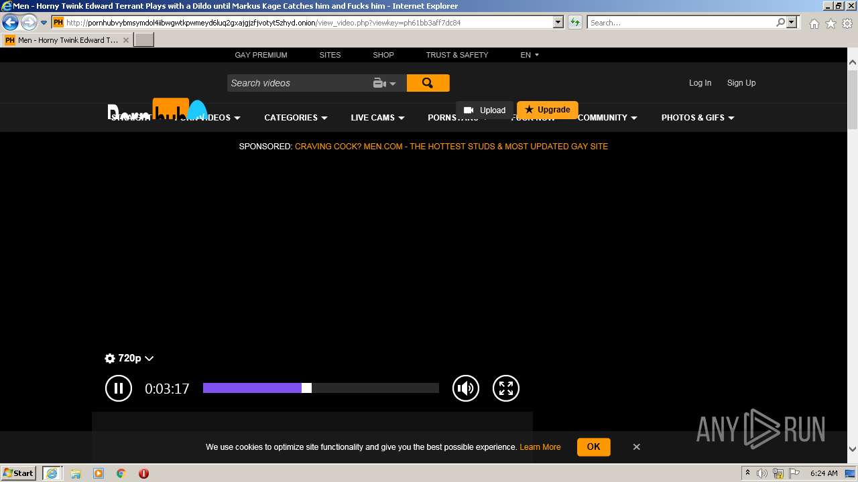
Task: Click the address bar URL
Action: (x=263, y=23)
